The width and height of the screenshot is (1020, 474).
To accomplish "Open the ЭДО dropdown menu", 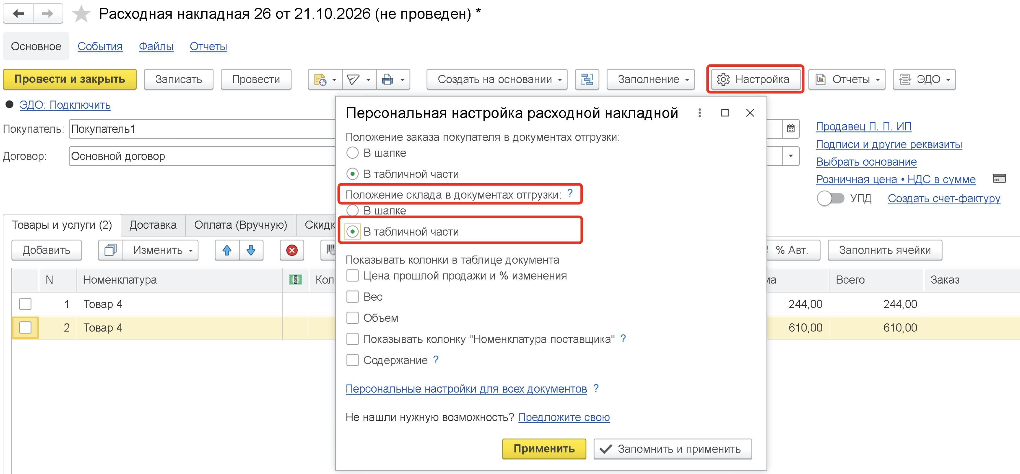I will 924,80.
